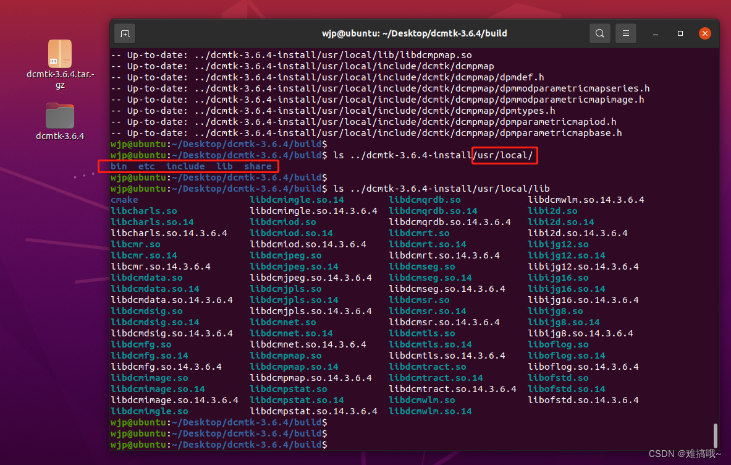Screen dimensions: 731x465
Task: Click 'libofstd.so.14.3.6.4' file name
Action: point(583,400)
